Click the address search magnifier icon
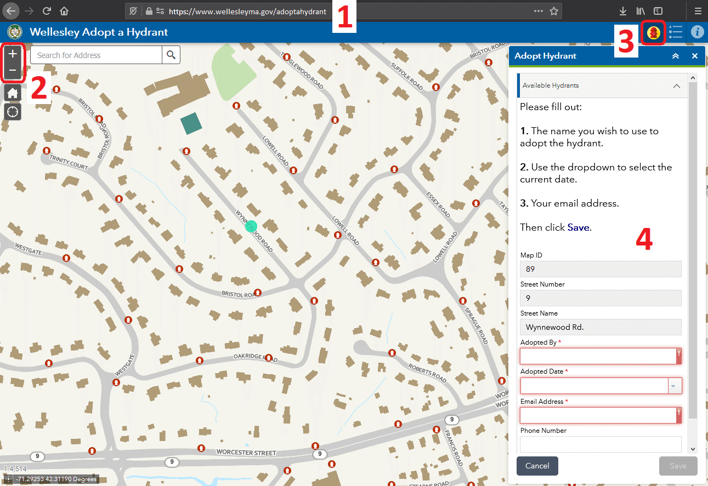 (171, 55)
